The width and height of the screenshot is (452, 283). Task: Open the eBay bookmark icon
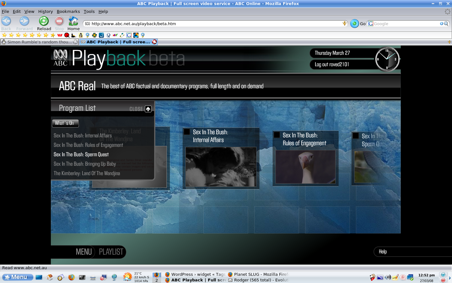(x=115, y=35)
